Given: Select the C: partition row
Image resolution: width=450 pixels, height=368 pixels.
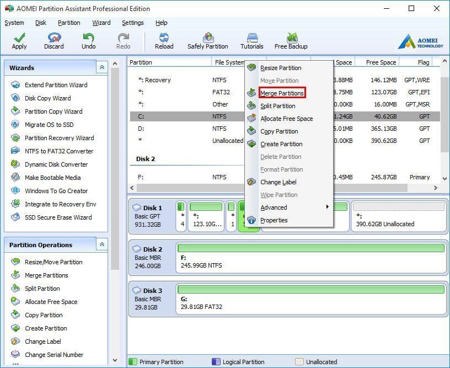Looking at the screenshot, I should point(285,116).
